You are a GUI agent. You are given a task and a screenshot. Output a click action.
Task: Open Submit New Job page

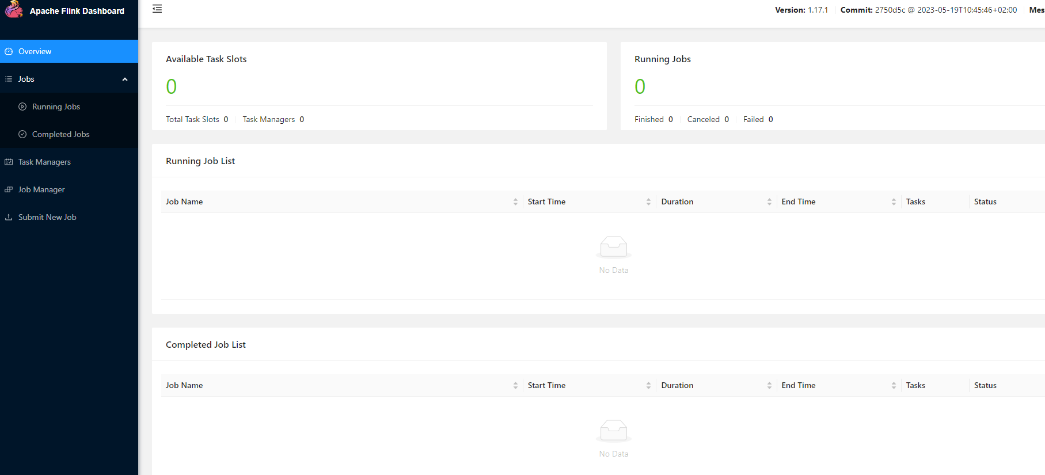[69, 217]
